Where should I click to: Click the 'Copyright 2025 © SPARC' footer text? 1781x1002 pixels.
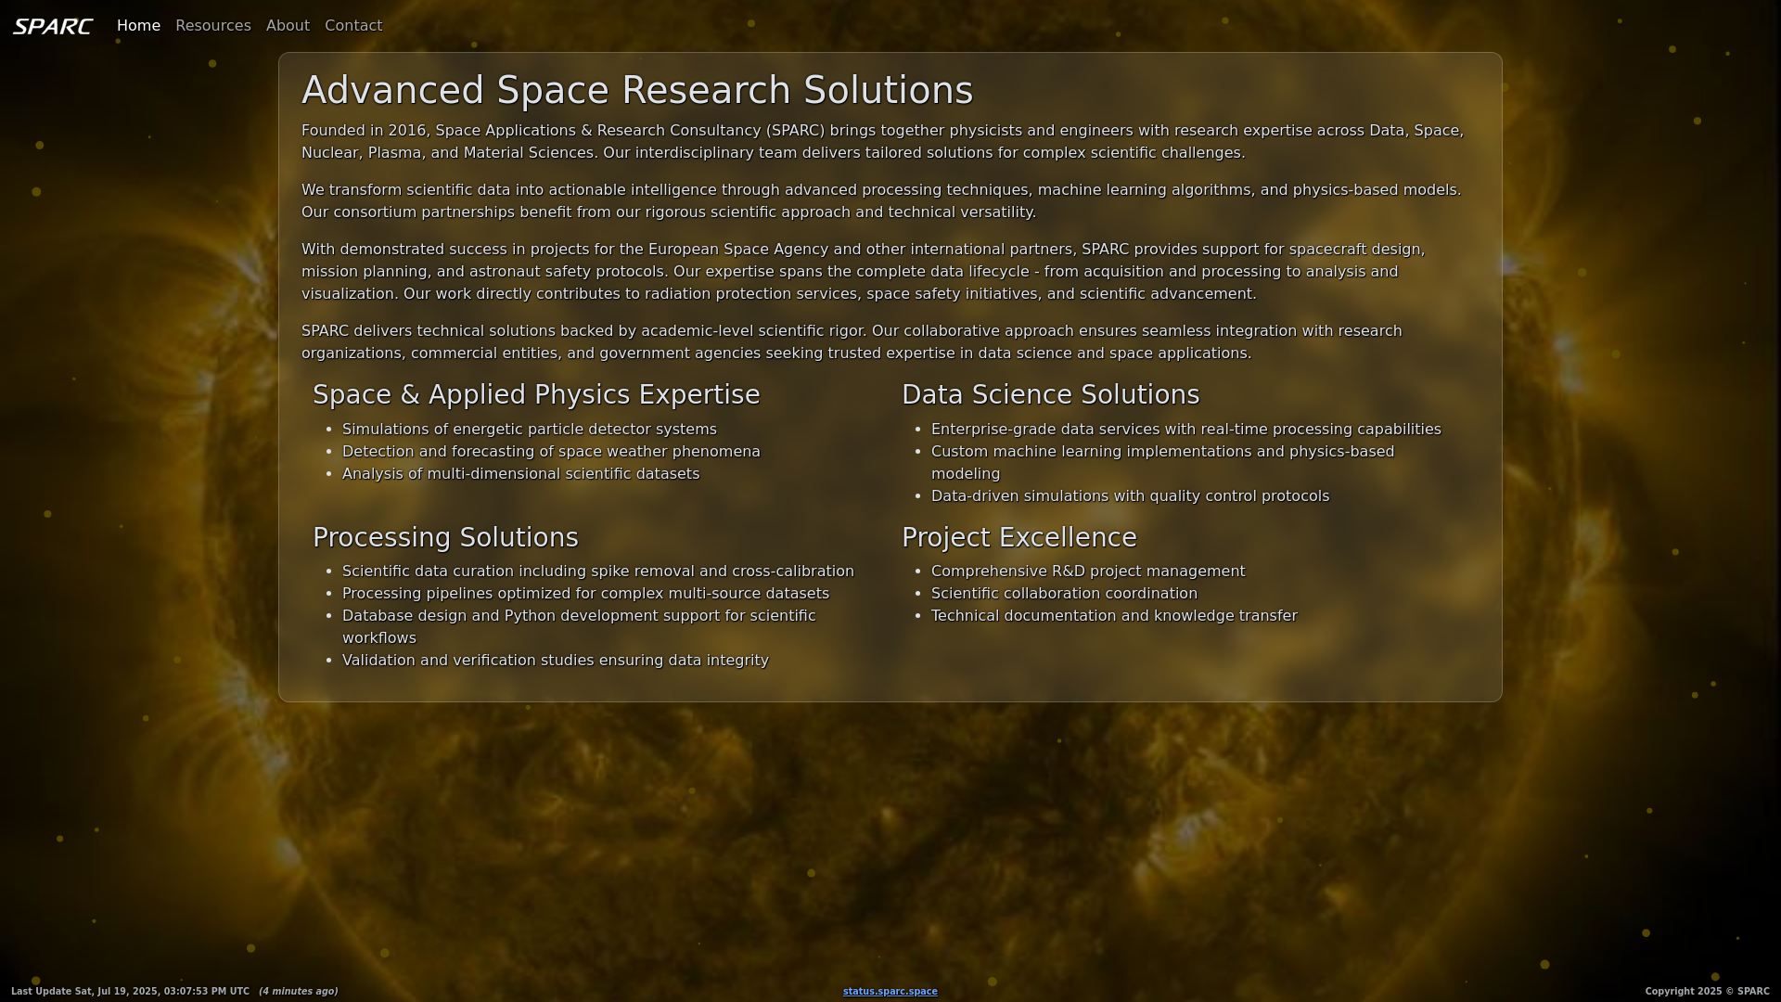pos(1708,991)
